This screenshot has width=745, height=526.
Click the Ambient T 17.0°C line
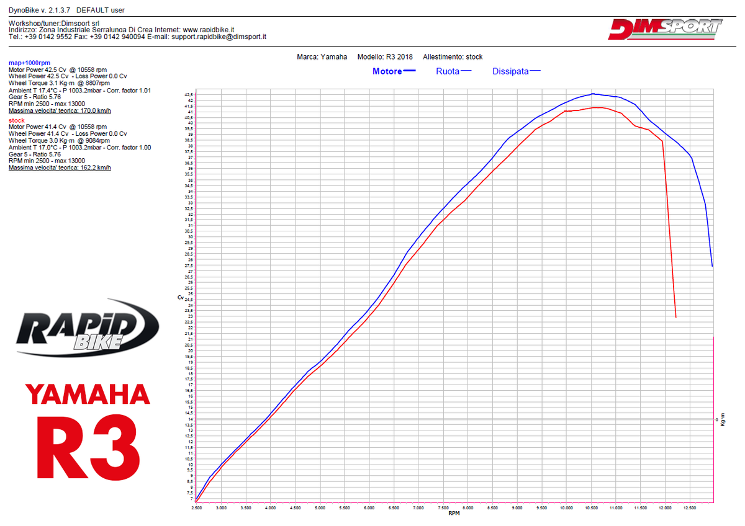79,148
